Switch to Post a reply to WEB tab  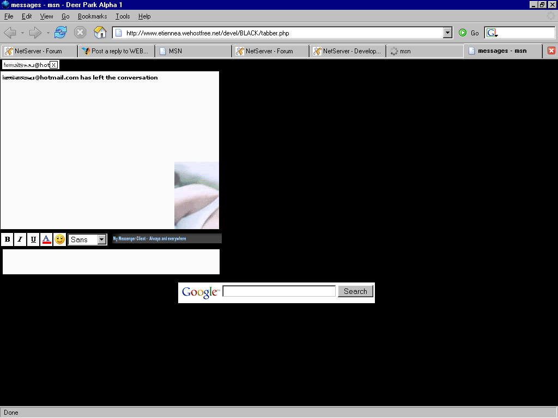[116, 51]
